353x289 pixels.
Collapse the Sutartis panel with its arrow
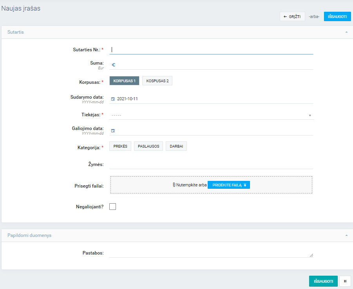346,32
